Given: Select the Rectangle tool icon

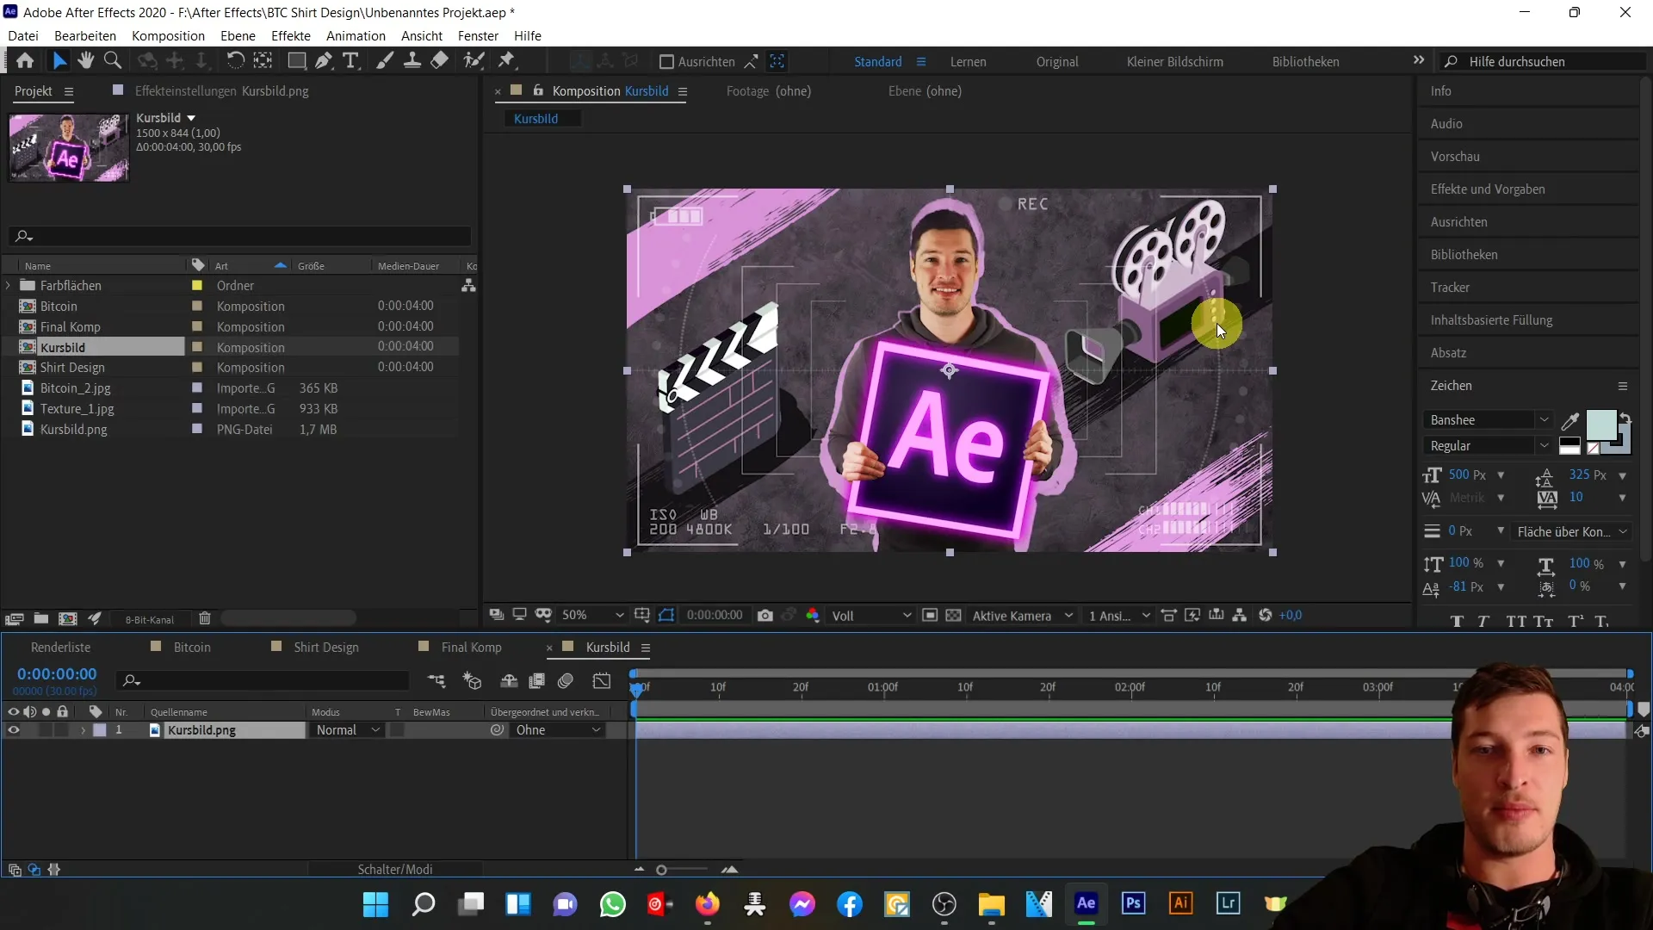Looking at the screenshot, I should pos(296,61).
